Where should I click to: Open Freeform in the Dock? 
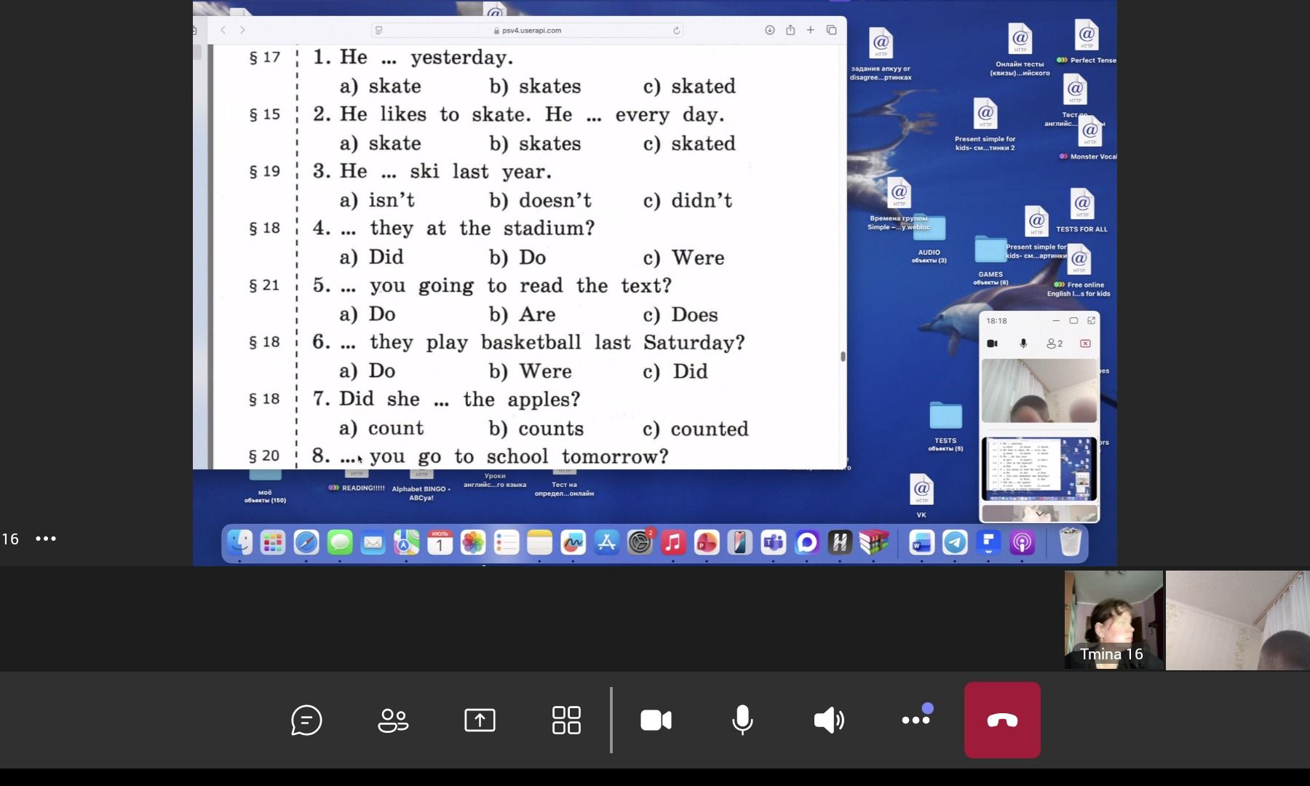pos(573,542)
